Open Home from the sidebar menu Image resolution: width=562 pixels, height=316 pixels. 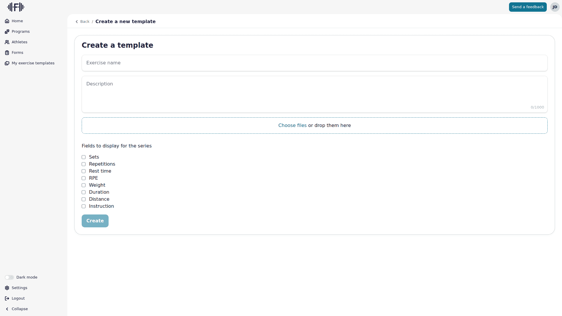[x=17, y=21]
